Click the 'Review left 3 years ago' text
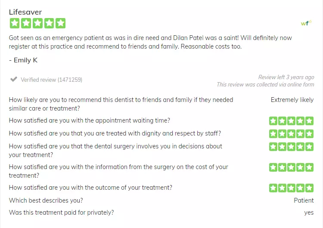The image size is (323, 228). pos(286,77)
